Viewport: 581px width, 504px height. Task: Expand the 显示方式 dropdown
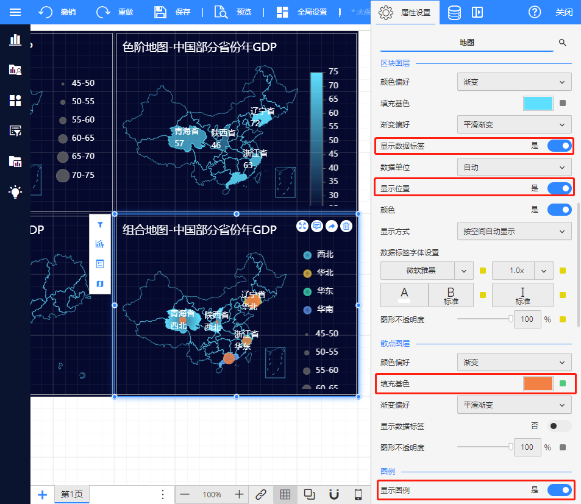tap(514, 232)
